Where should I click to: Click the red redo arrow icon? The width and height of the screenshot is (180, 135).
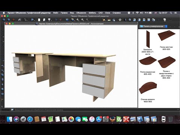61,20
